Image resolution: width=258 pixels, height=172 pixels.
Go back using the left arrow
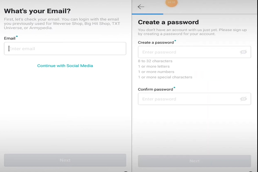coord(141,7)
